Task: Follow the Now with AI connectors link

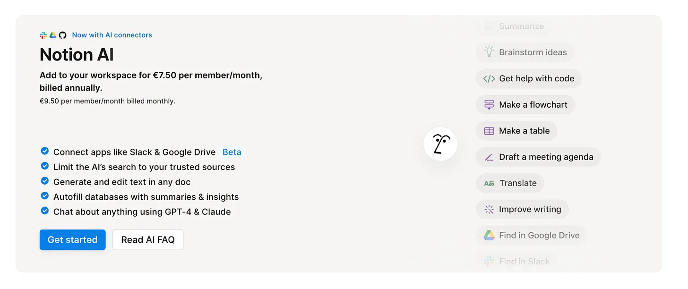Action: click(x=112, y=35)
